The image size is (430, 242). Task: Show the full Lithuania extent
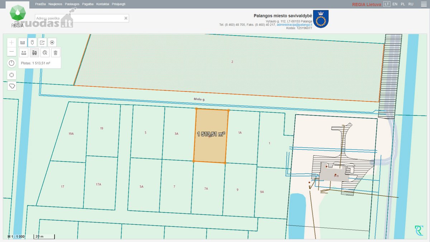pos(12,86)
